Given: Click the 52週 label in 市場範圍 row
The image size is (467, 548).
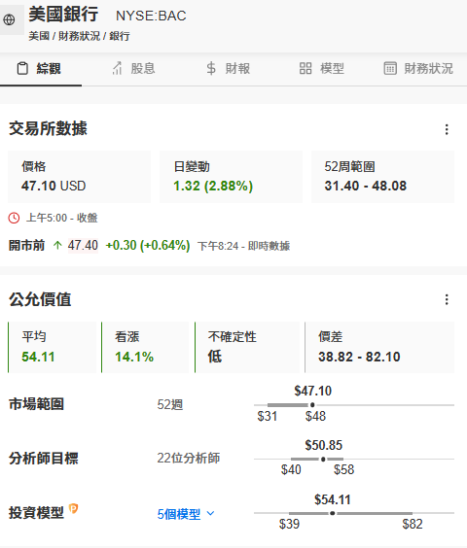Looking at the screenshot, I should pos(170,405).
